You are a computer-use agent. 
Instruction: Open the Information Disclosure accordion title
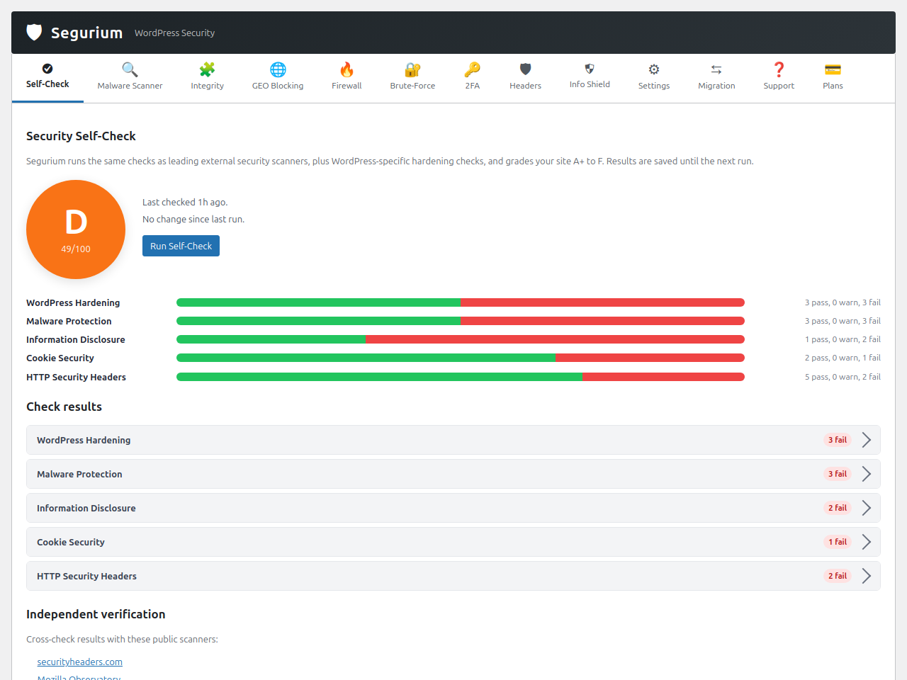point(86,508)
